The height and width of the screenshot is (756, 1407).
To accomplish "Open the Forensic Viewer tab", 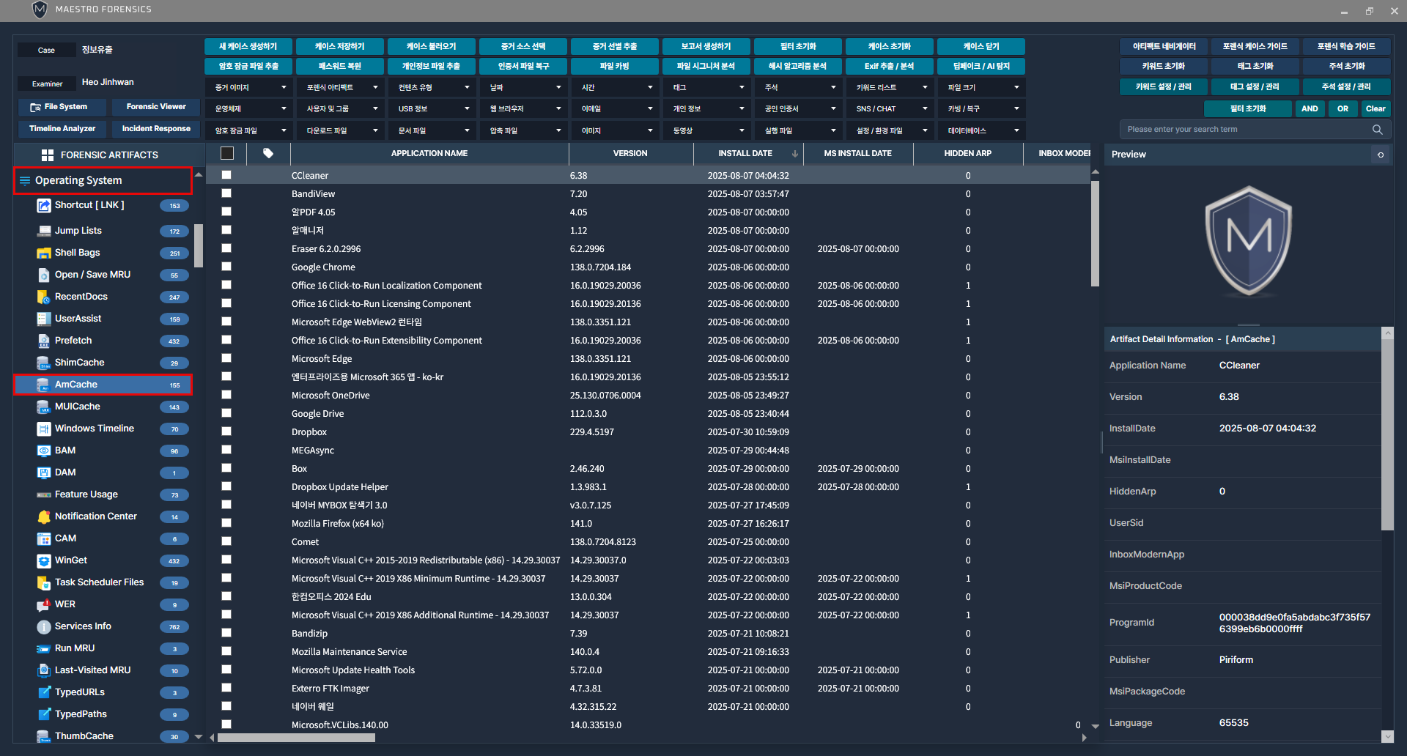I will pos(156,107).
